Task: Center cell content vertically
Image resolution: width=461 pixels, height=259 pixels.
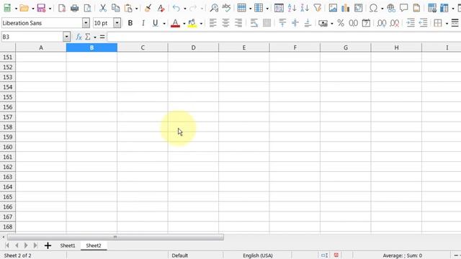Action: coord(295,23)
